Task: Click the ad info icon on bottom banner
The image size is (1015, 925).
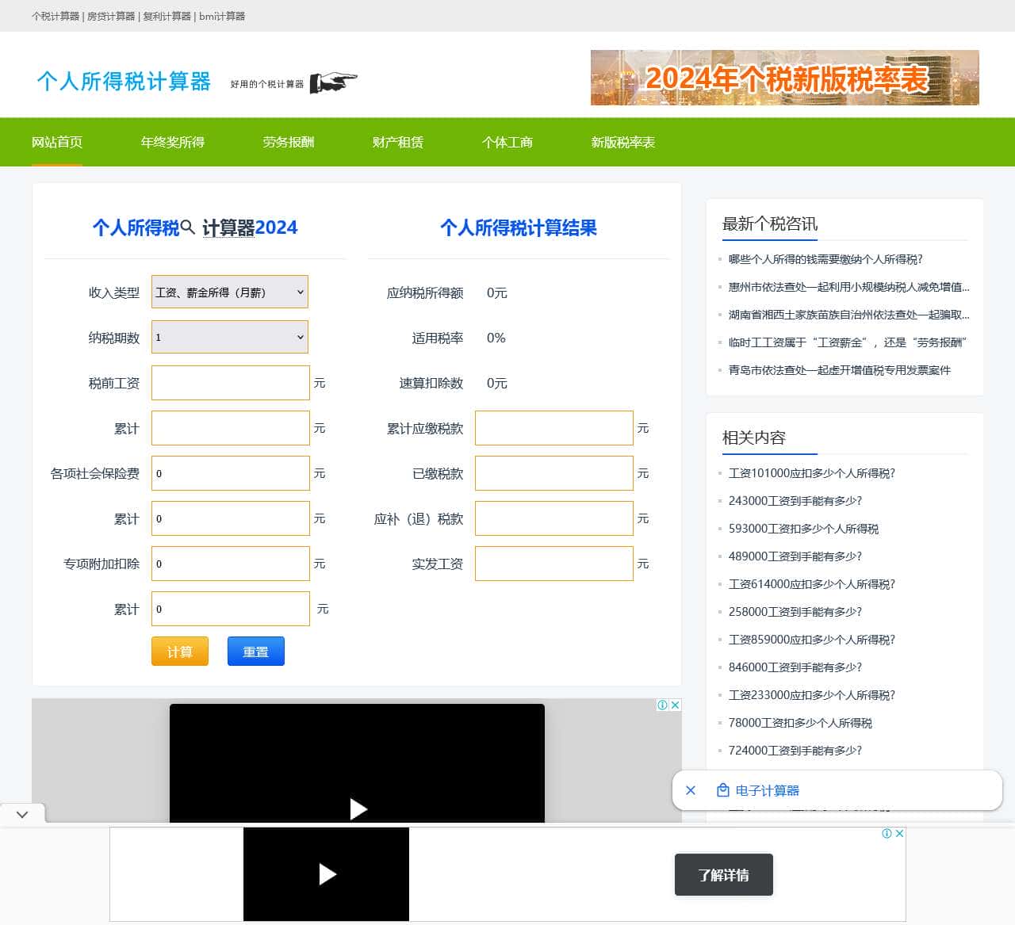Action: click(x=887, y=833)
